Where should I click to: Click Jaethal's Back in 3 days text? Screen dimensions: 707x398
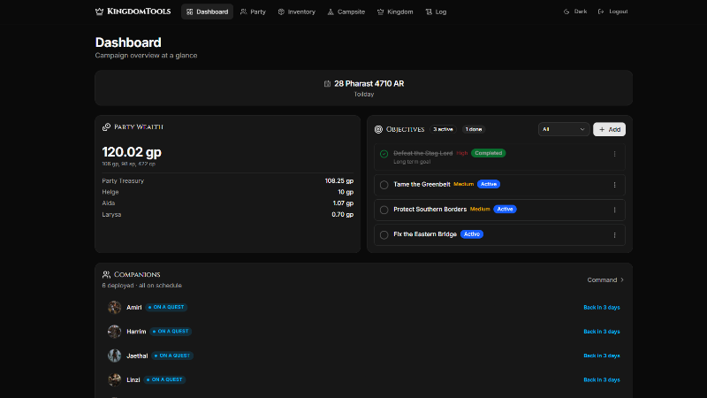coord(602,356)
